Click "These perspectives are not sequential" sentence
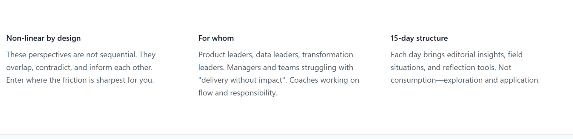The image size is (573, 139). click(x=71, y=55)
